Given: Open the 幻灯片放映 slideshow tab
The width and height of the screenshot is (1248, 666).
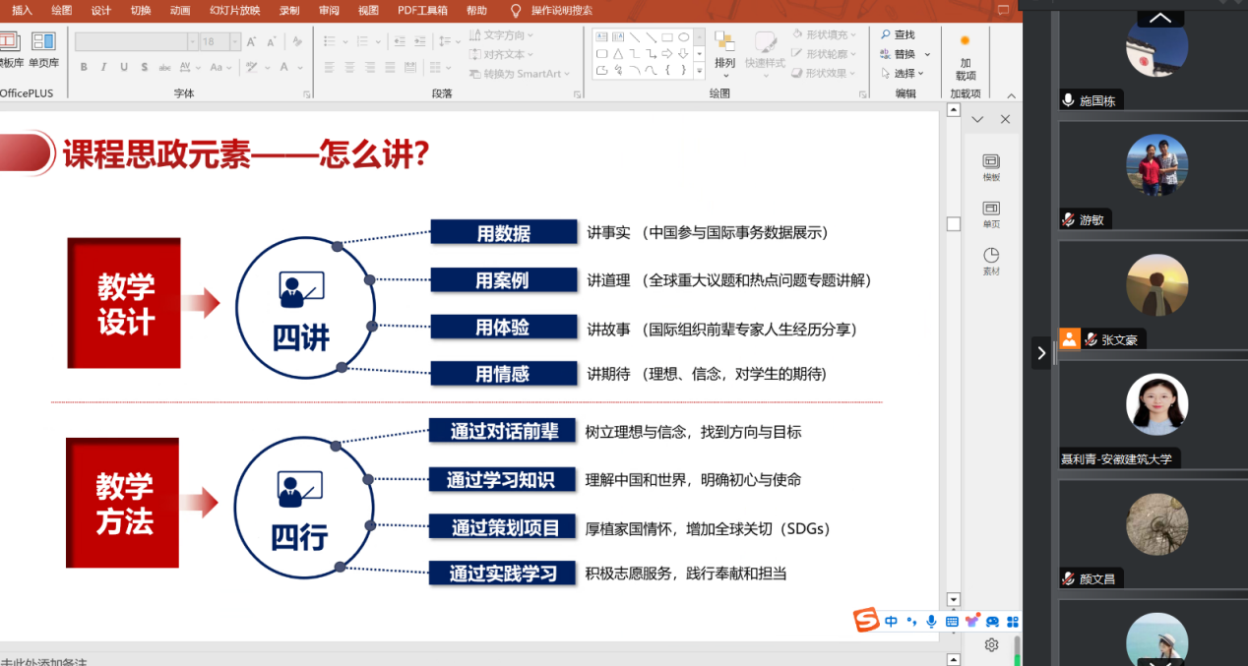Looking at the screenshot, I should click(234, 11).
